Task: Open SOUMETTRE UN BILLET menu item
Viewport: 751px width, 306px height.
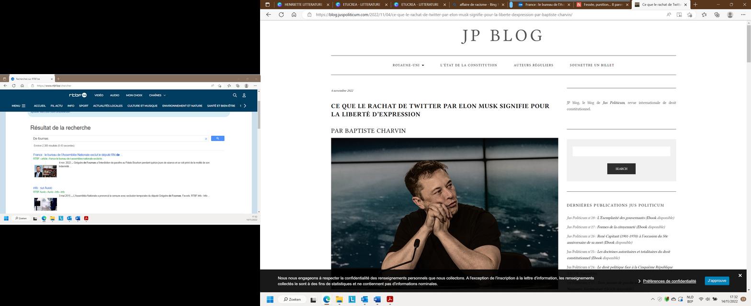Action: click(x=592, y=65)
